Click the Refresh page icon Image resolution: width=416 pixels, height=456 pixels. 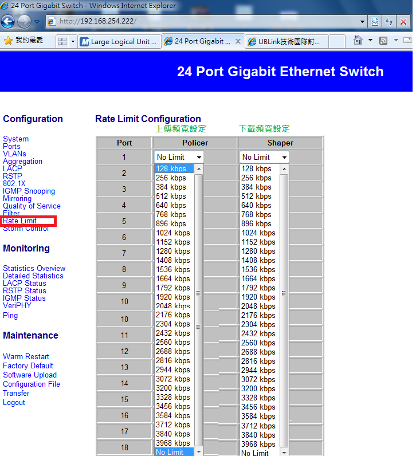pos(389,22)
